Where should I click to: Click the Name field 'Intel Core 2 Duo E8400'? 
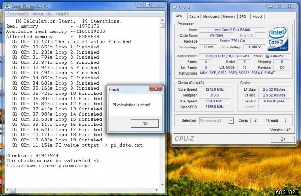(x=232, y=30)
